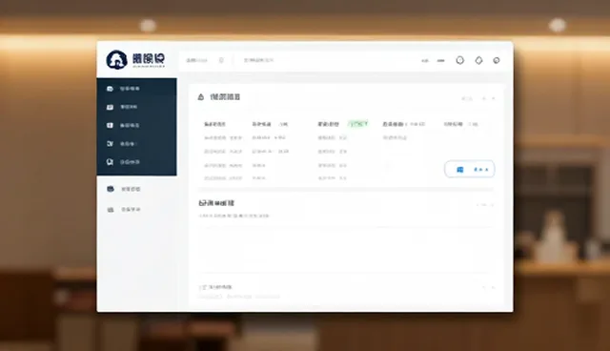Click the green badge in the table header

click(x=358, y=124)
